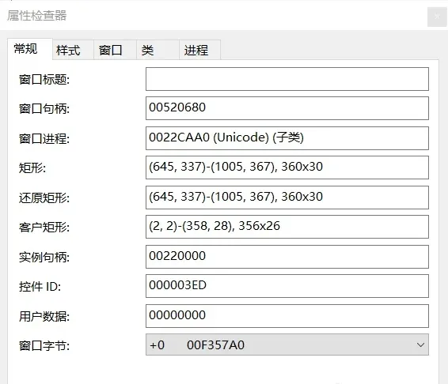Click the 矩形: label
Image resolution: width=448 pixels, height=384 pixels.
(x=32, y=168)
